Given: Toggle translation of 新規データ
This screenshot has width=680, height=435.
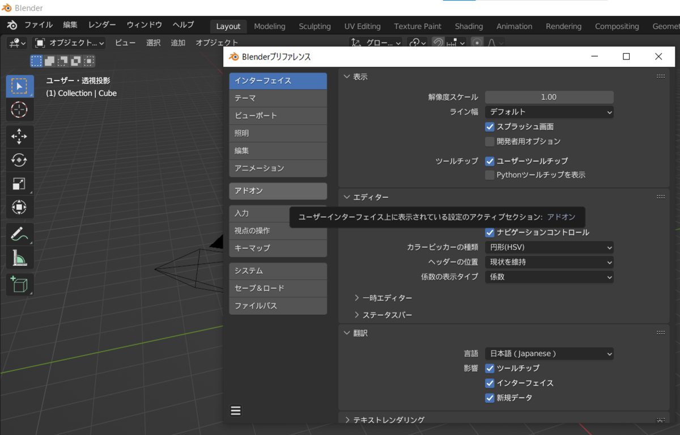Looking at the screenshot, I should point(490,398).
